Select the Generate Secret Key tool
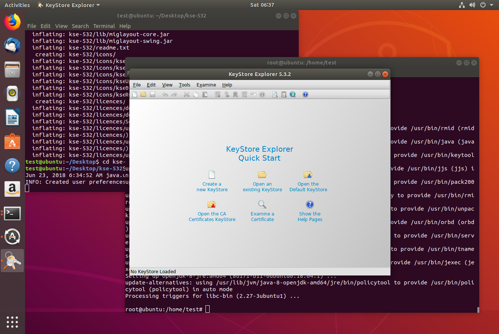 coord(227,94)
